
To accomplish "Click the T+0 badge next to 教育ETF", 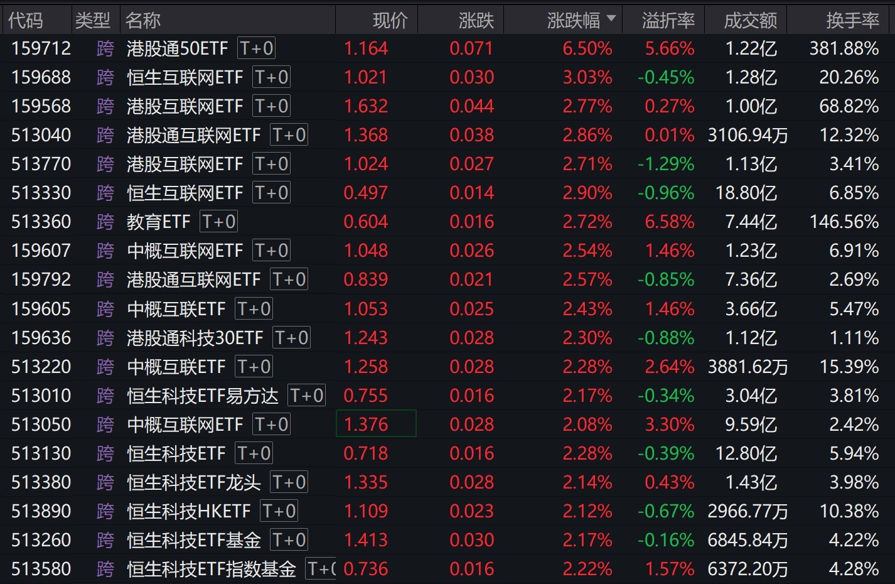I will [218, 222].
